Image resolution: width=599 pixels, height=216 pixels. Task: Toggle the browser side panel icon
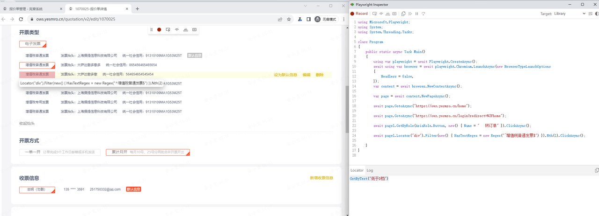tap(308, 19)
